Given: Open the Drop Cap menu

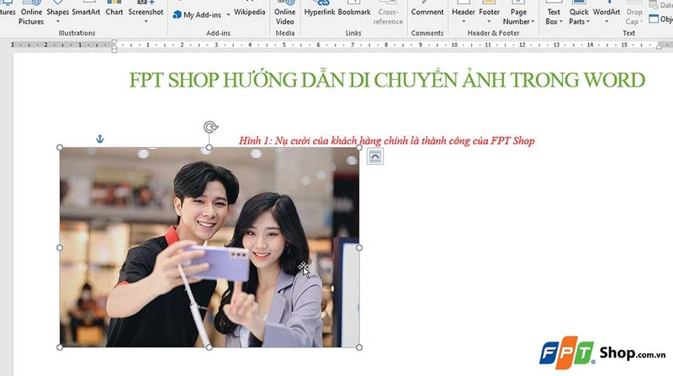Looking at the screenshot, I should tap(634, 13).
